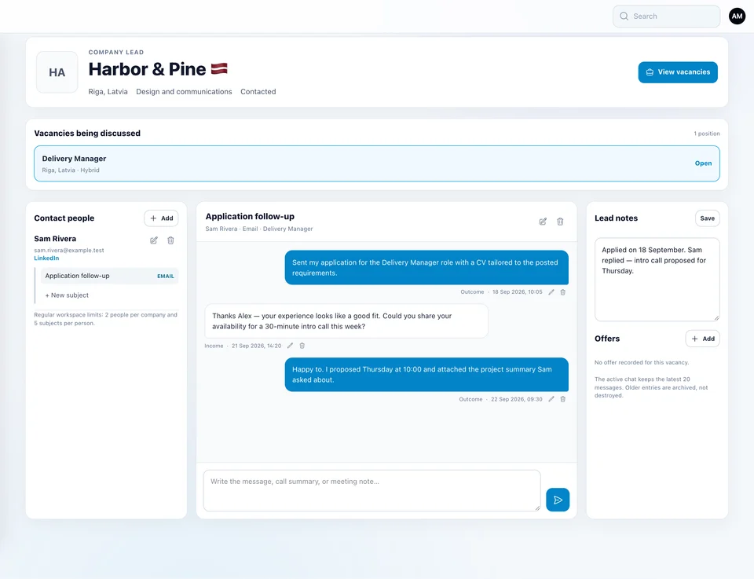Click the 18 Sep 2026, 10:05 timestamp
This screenshot has height=579, width=754.
(517, 292)
